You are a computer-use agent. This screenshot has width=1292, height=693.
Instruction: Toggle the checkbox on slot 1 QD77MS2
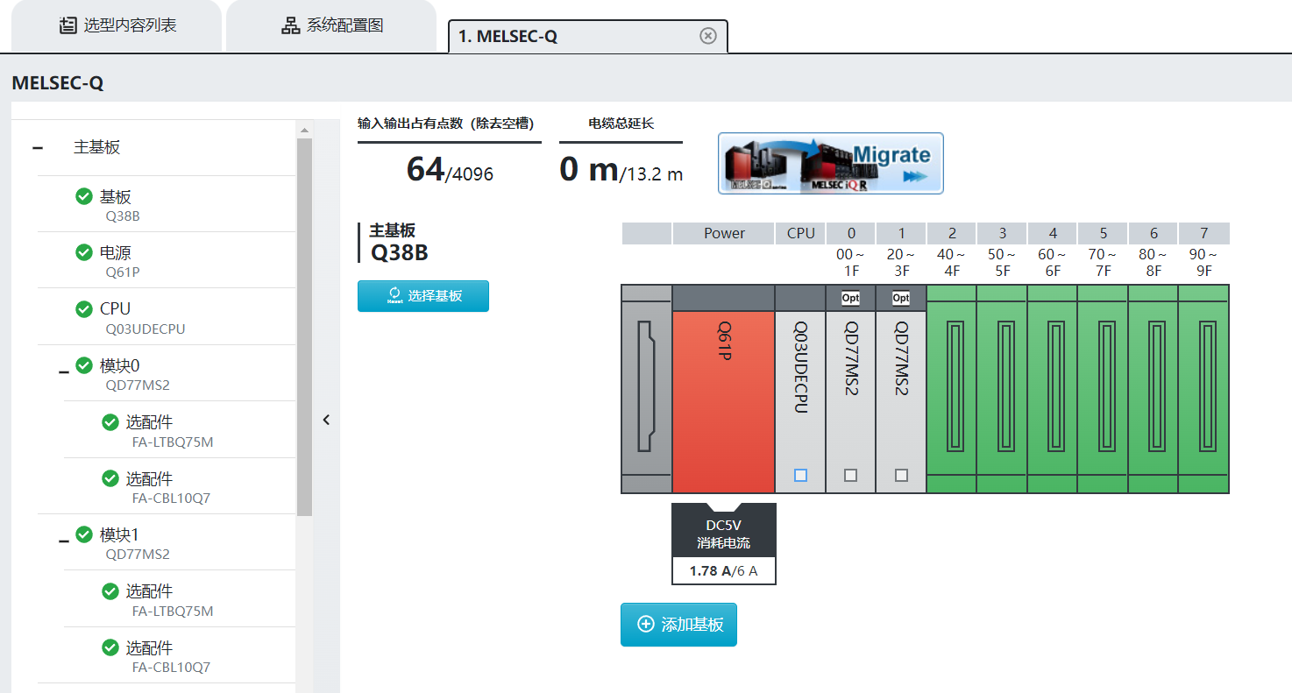pyautogui.click(x=901, y=476)
